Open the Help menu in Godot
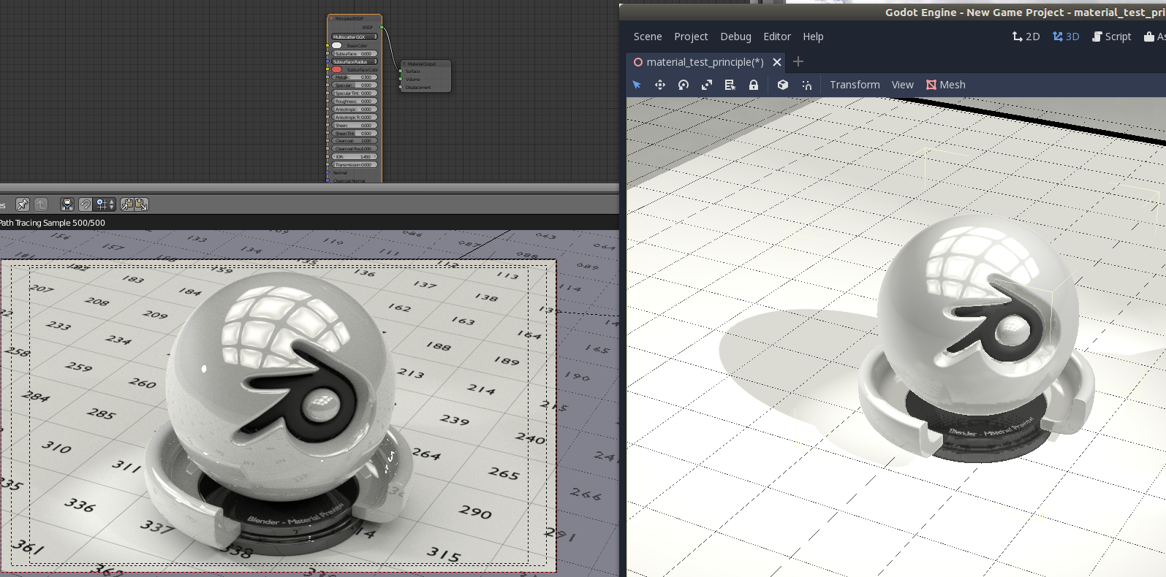 click(813, 37)
